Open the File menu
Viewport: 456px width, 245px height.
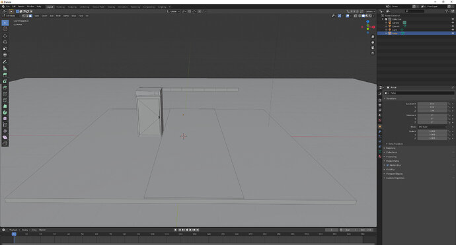click(8, 7)
